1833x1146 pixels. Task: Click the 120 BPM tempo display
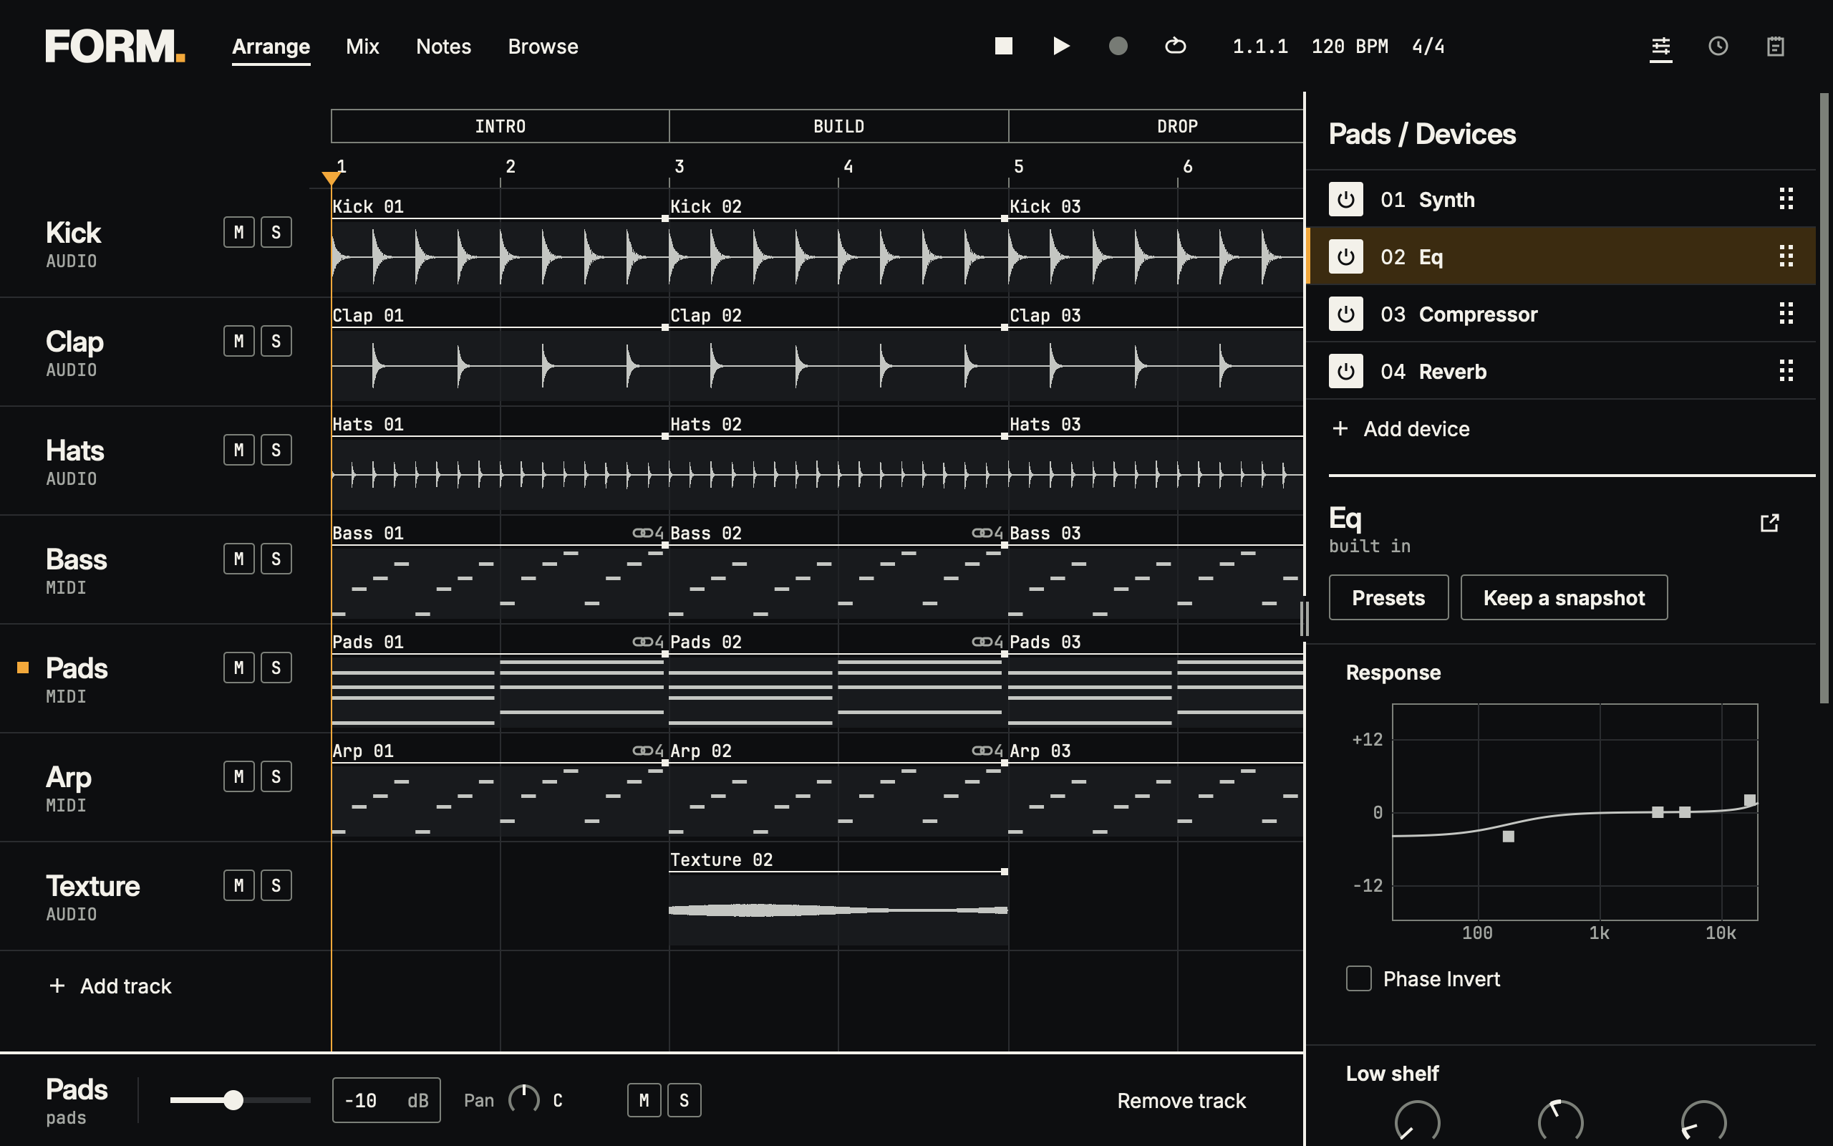coord(1350,47)
